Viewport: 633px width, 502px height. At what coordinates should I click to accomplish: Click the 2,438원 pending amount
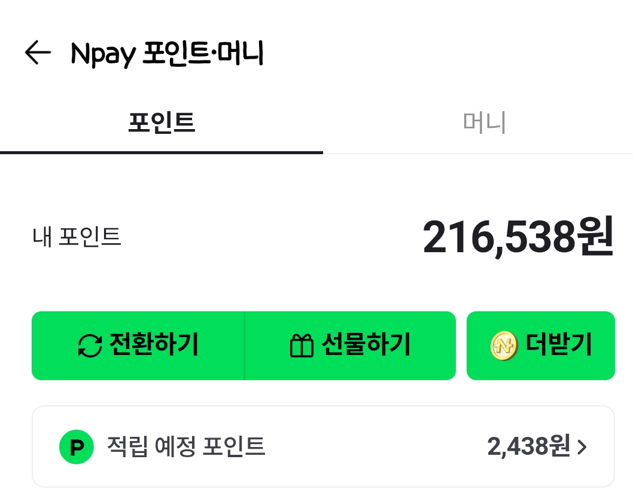tap(528, 446)
